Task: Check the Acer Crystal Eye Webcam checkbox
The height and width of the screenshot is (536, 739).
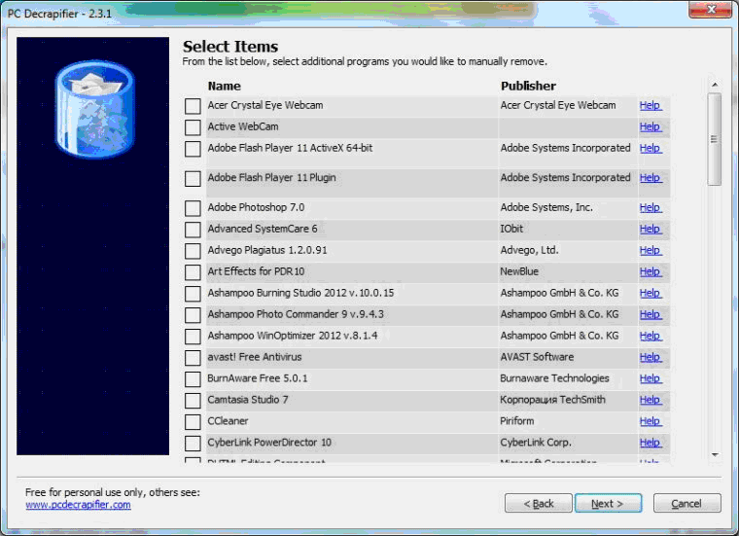Action: (193, 106)
